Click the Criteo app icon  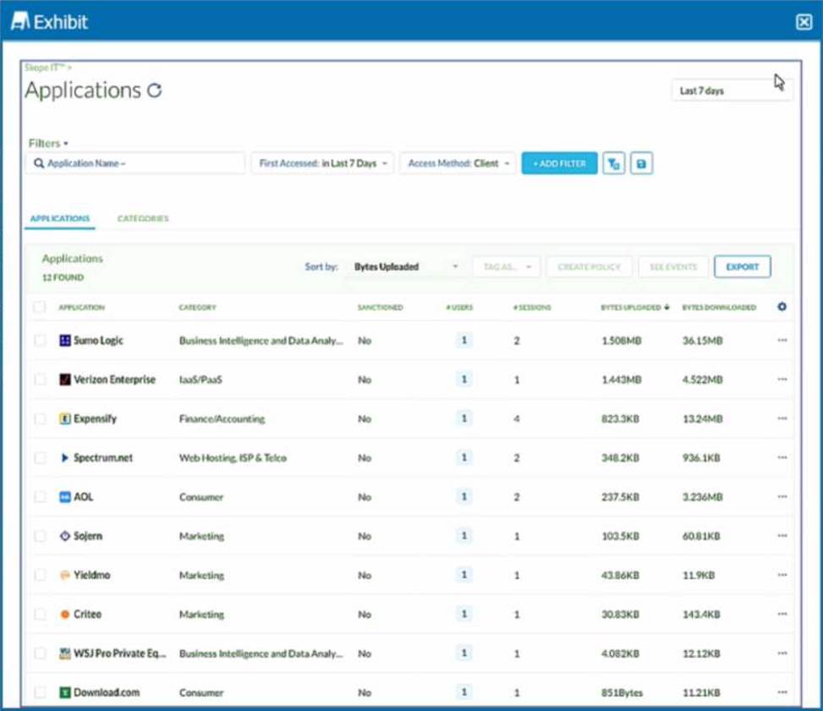click(x=65, y=614)
